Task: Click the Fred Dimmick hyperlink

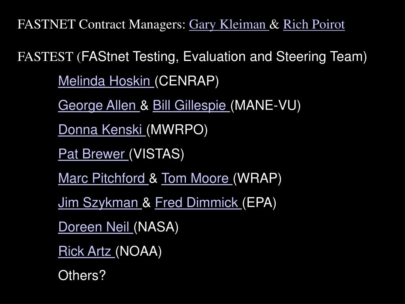Action: click(198, 202)
